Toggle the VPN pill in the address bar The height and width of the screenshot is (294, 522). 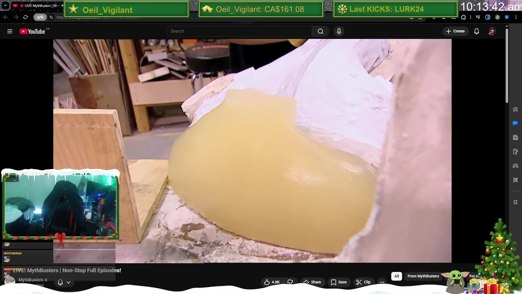[x=40, y=17]
